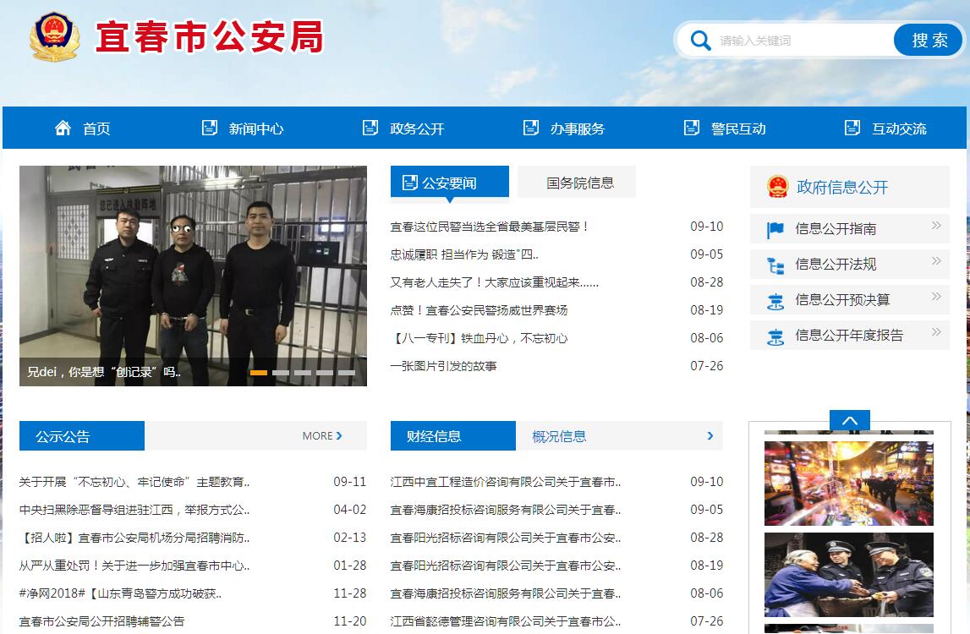
Task: Open MORE link in 公示公告 section
Action: click(x=322, y=436)
